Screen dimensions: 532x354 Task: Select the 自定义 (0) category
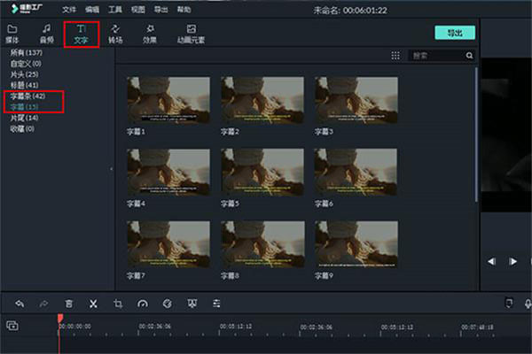point(26,64)
